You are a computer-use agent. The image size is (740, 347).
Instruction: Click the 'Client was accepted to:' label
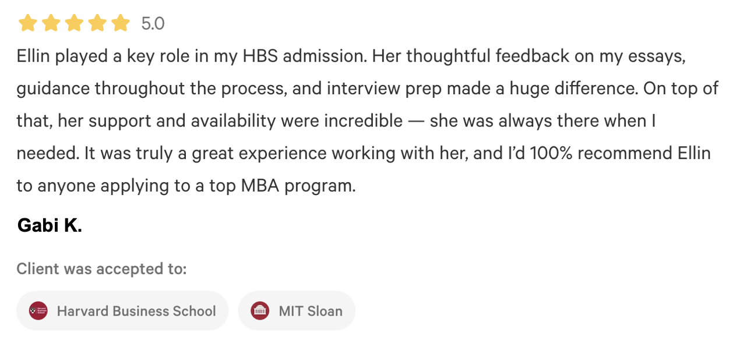point(101,268)
